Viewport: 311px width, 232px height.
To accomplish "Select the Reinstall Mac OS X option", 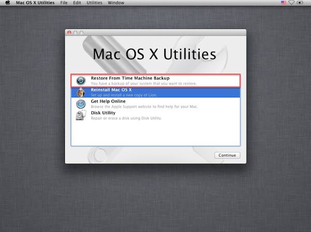I will [x=155, y=92].
